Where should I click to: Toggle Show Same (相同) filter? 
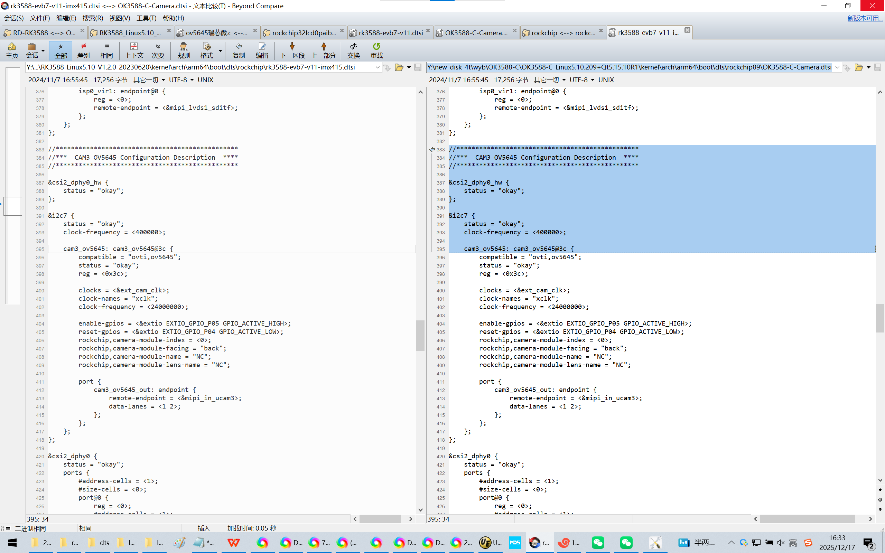pos(106,50)
